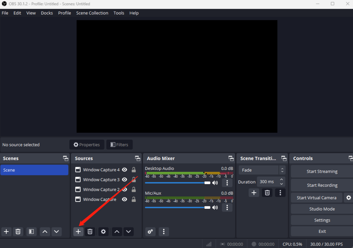353x248 pixels.
Task: Pop out the Scene Transitions dock
Action: tap(284, 158)
